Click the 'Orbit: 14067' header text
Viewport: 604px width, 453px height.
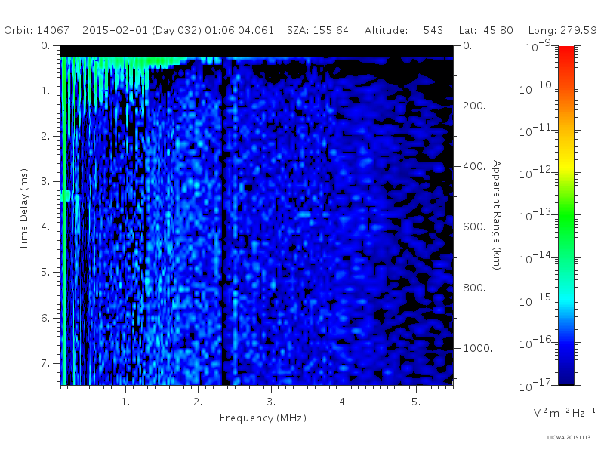pos(36,30)
